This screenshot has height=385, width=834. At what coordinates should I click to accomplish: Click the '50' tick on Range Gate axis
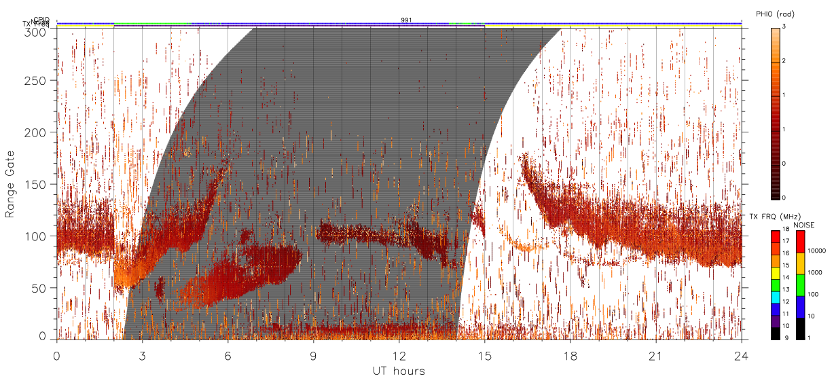tap(39, 288)
